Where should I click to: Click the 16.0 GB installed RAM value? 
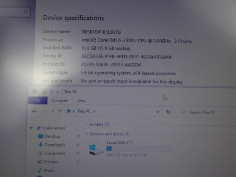[x=106, y=49]
